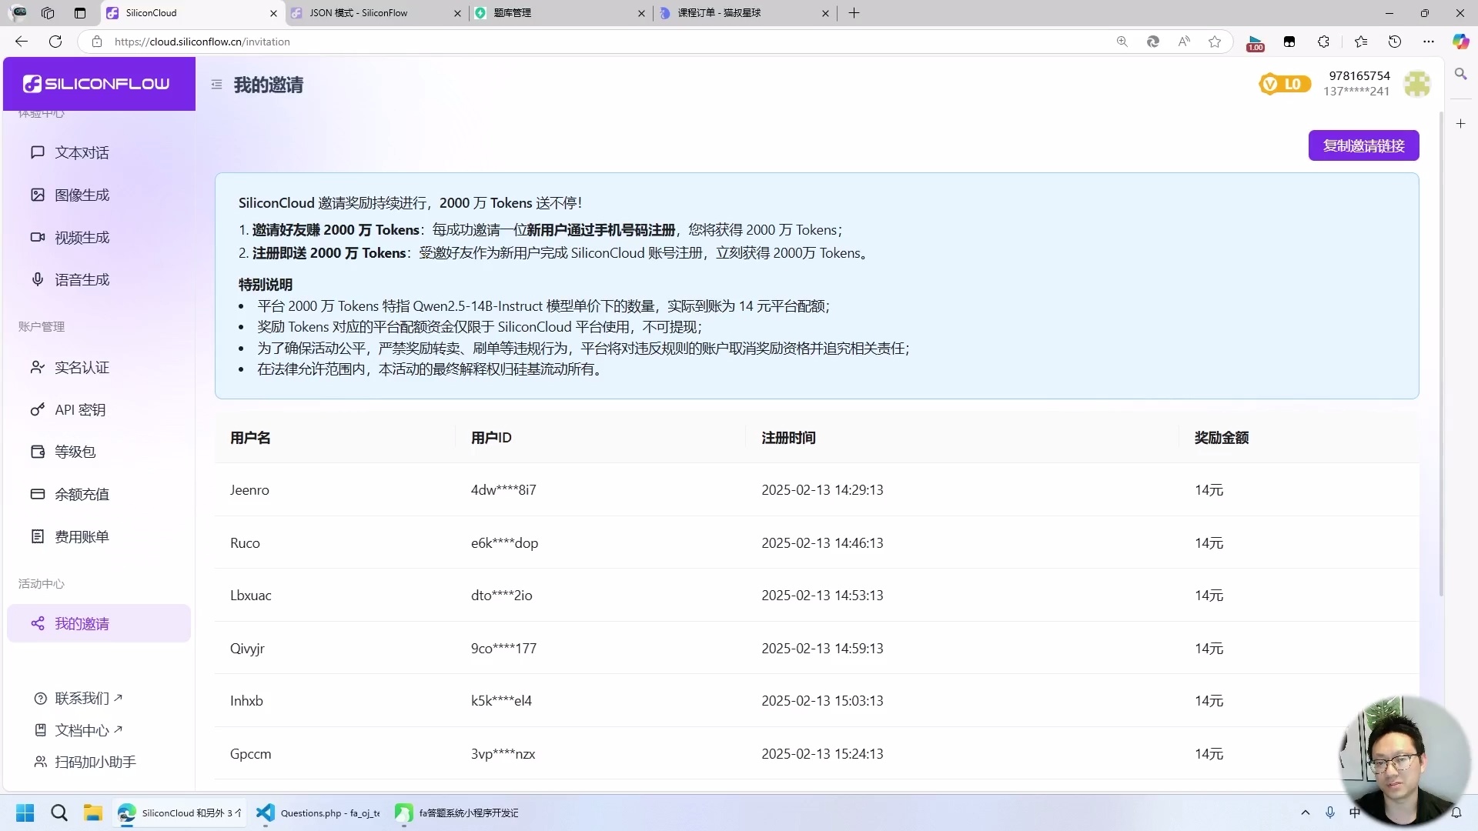This screenshot has height=831, width=1478.
Task: Open VS Code Questions.php taskbar item
Action: [x=319, y=813]
